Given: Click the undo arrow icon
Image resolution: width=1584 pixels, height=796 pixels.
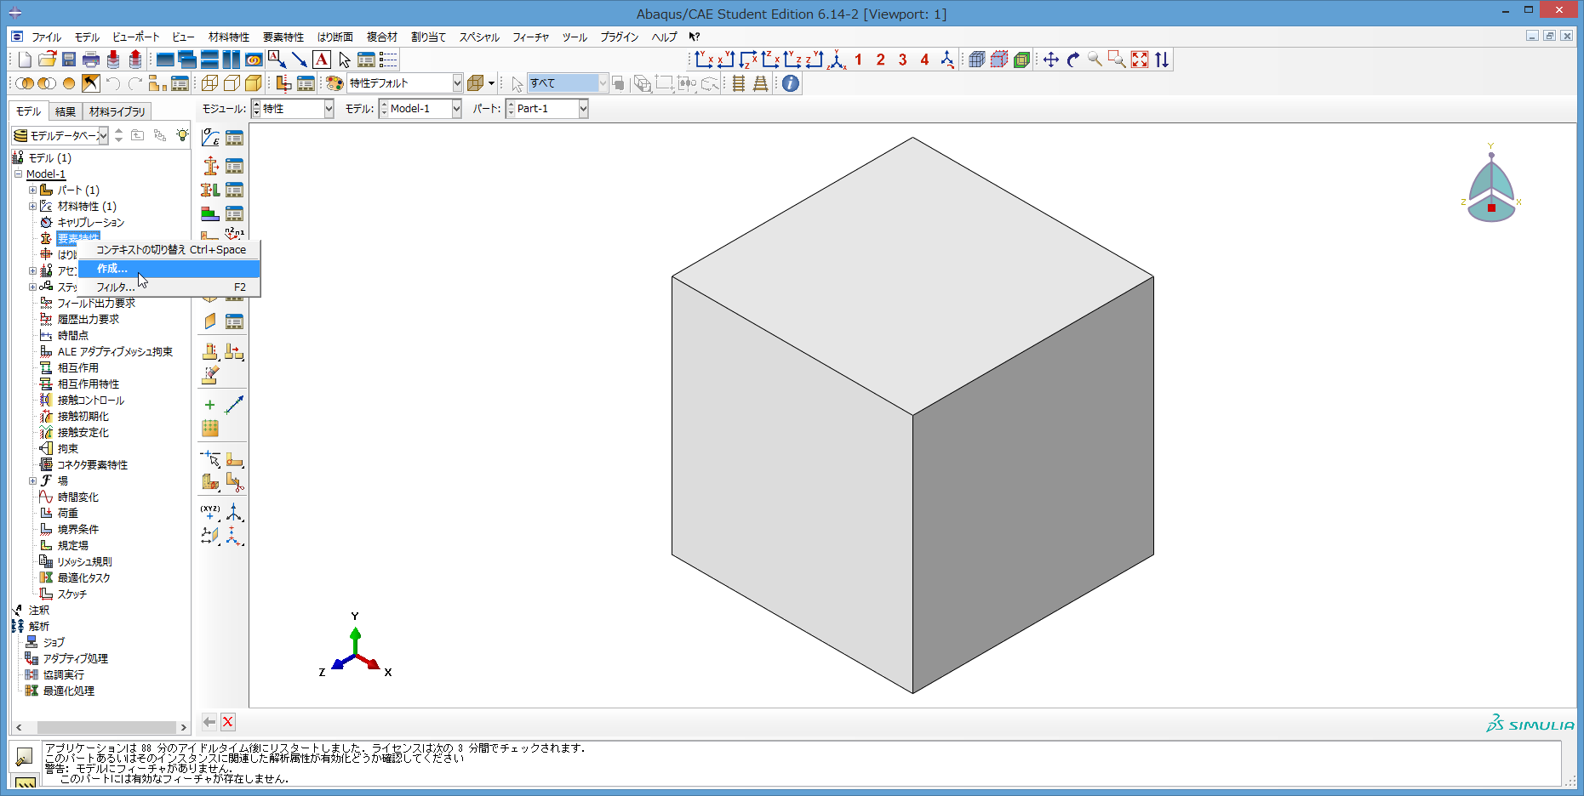Looking at the screenshot, I should [x=113, y=83].
